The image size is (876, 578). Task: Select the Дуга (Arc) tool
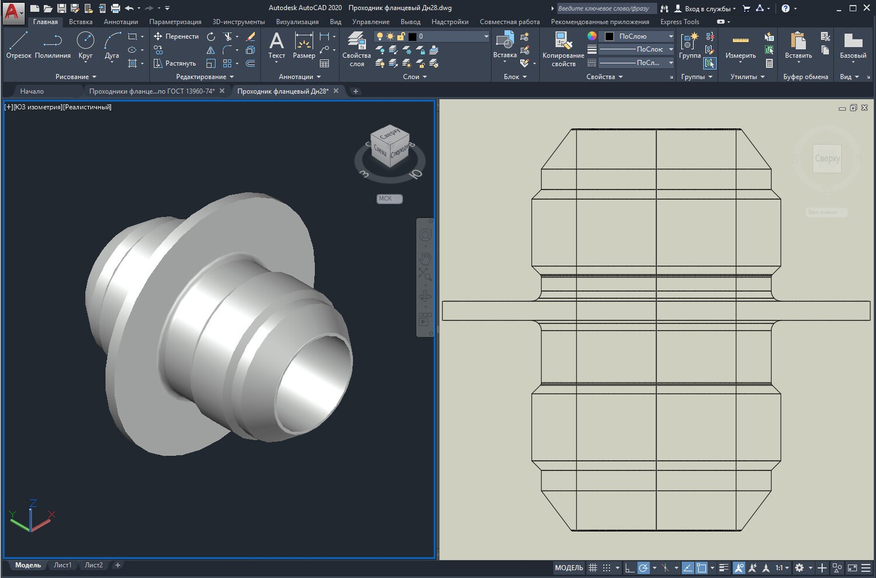[112, 45]
